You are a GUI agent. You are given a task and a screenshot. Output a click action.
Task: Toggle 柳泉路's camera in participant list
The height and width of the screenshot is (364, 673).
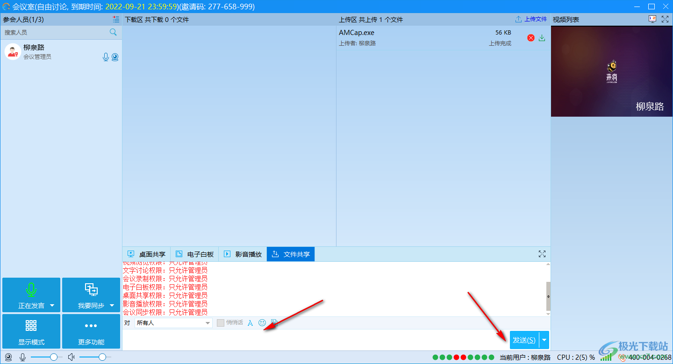[115, 56]
